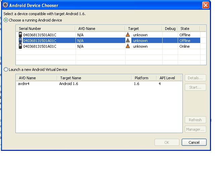Sort by Serial Number column header

click(x=46, y=29)
